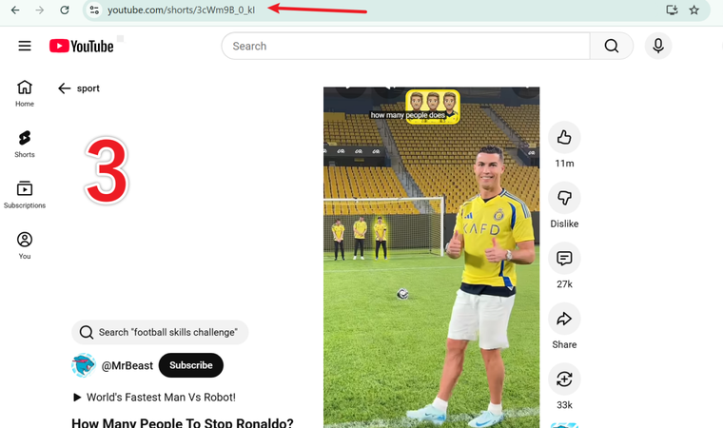
Task: Click the browser forward arrow
Action: 40,10
